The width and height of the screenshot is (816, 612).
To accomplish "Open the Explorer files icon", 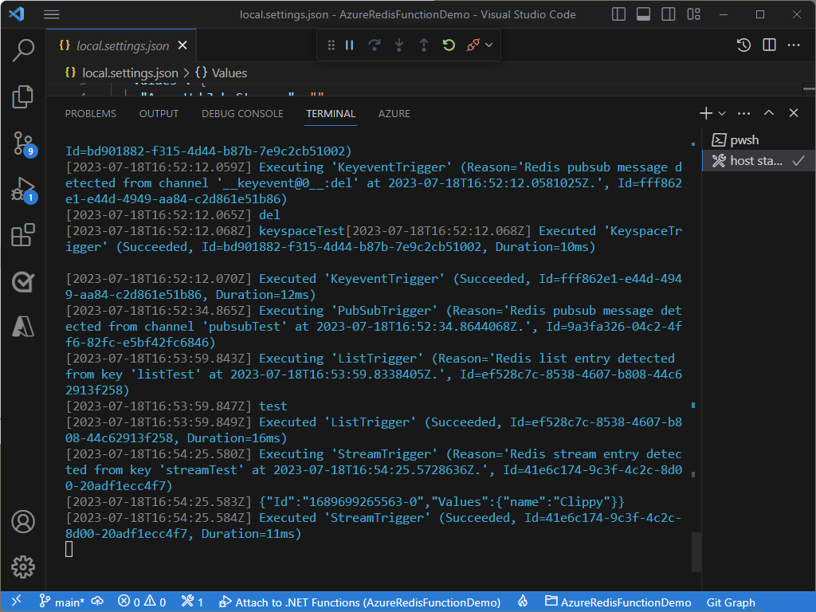I will coord(23,96).
